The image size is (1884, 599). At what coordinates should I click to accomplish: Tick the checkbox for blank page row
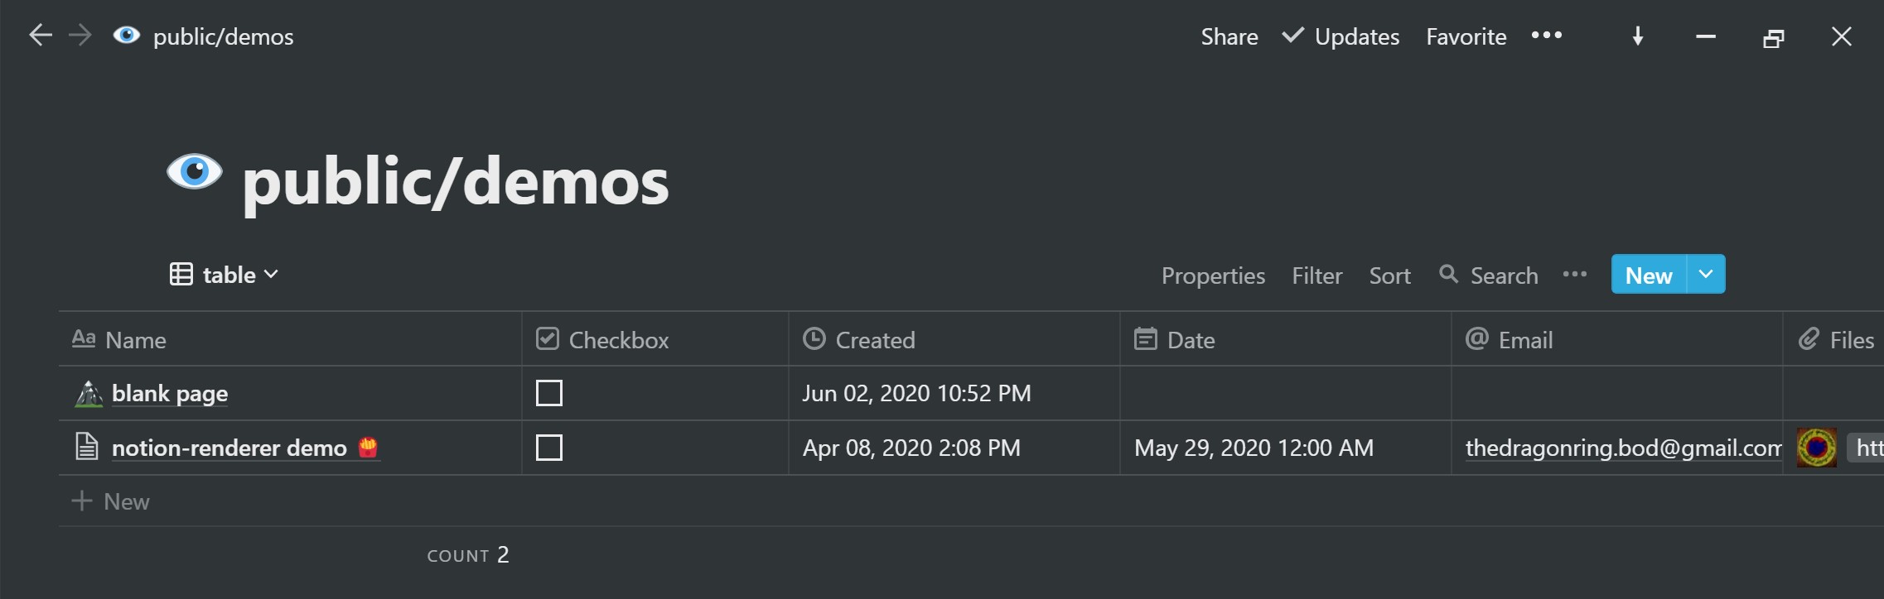click(549, 393)
